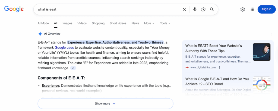Viewport: 278px width, 111px height.
Task: Click the highlighted 'Experience, Expertise, Authoritativeness, and Trustworthiness' text
Action: 115,43
